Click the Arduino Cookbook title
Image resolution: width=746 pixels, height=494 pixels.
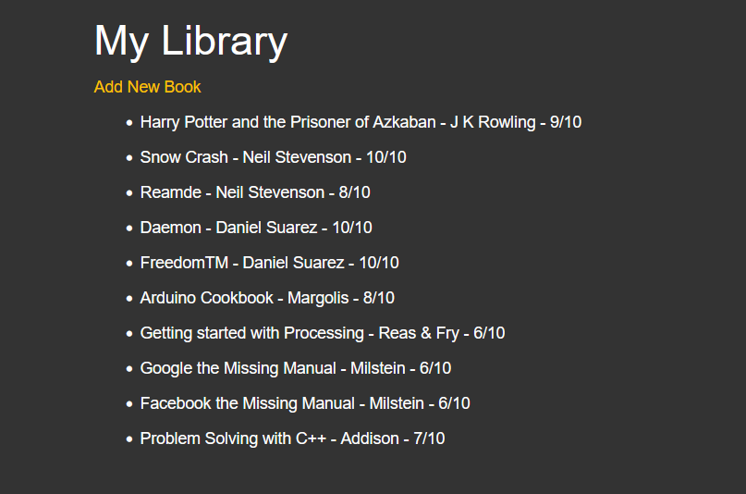point(206,298)
